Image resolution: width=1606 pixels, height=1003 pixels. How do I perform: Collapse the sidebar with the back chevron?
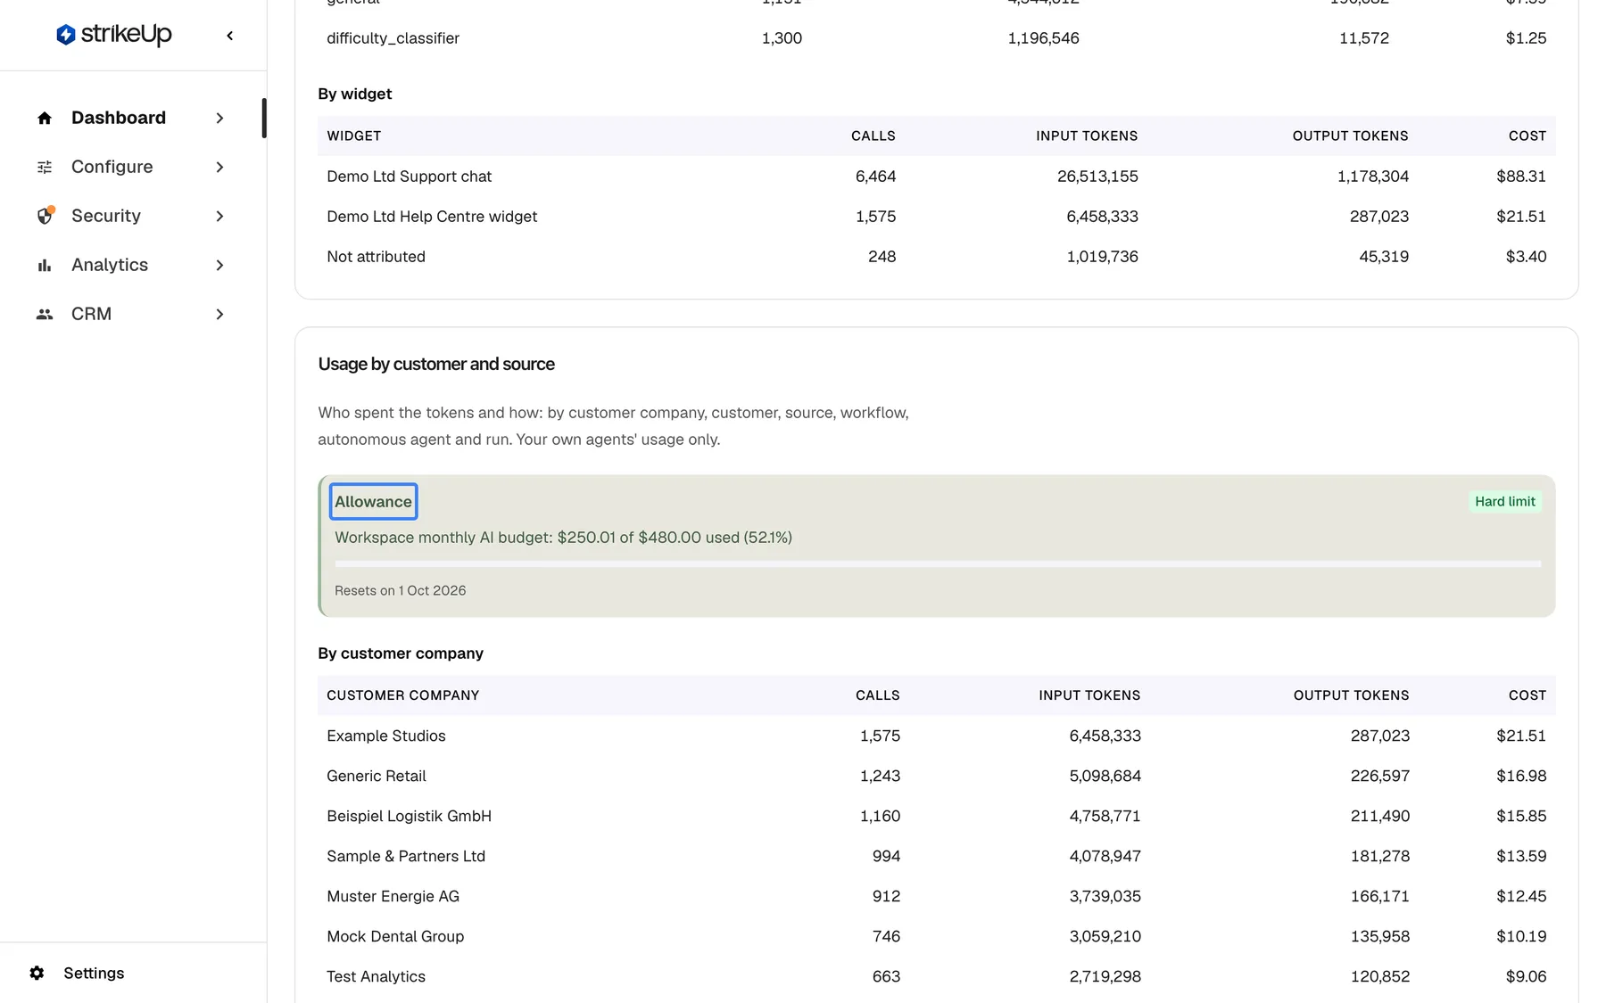tap(230, 36)
